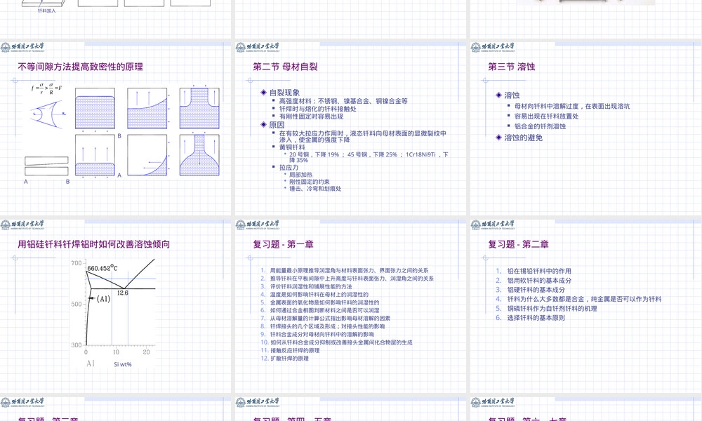Click the line 锤击、冷弯和划痕处
This screenshot has height=421, width=702.
(x=314, y=189)
